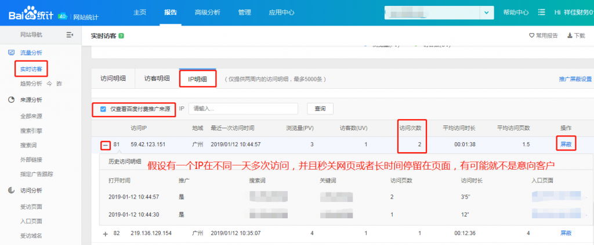The height and width of the screenshot is (245, 594).
Task: Click the 访问次数 column header
Action: pos(411,128)
